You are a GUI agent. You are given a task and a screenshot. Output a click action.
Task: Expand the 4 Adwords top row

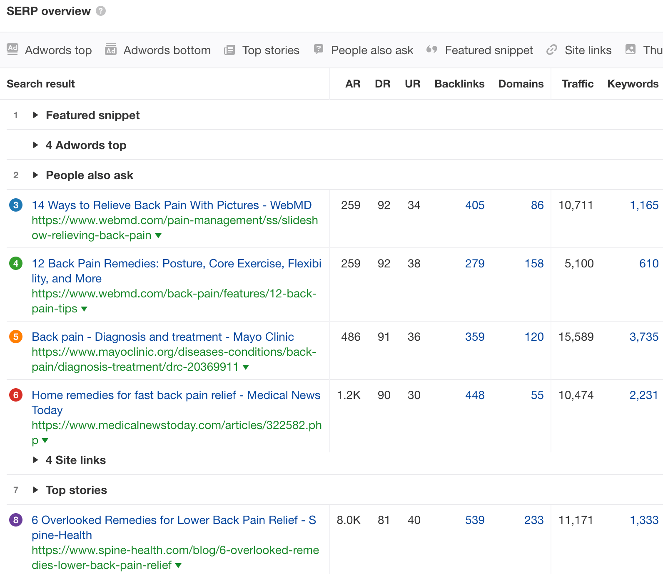click(36, 145)
